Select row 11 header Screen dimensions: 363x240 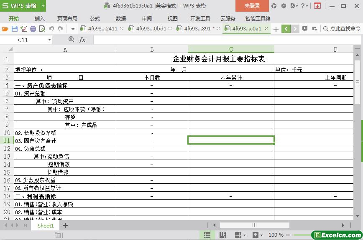[x=7, y=140]
